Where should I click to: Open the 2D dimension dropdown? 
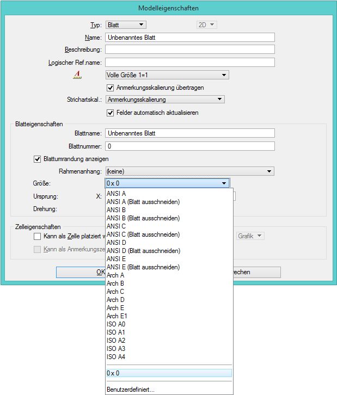tap(206, 24)
